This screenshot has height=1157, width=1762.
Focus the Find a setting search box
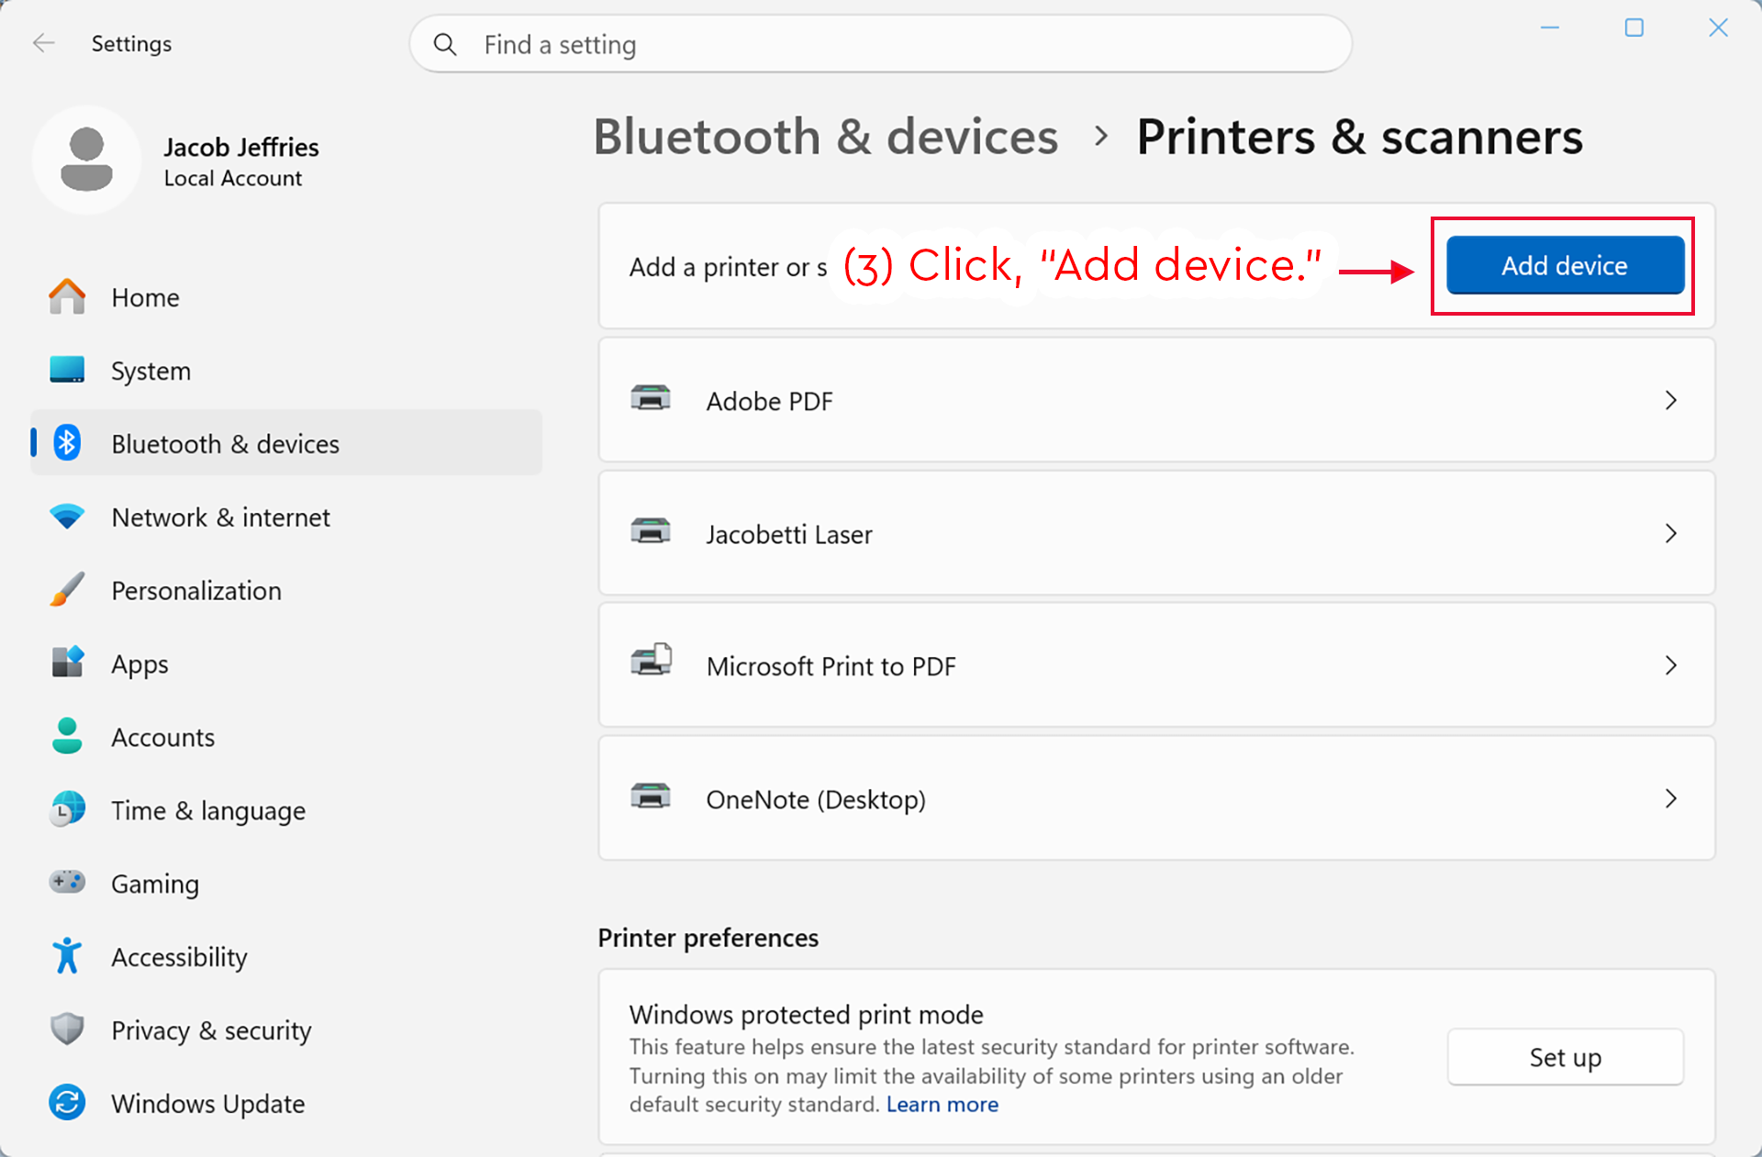click(x=880, y=44)
